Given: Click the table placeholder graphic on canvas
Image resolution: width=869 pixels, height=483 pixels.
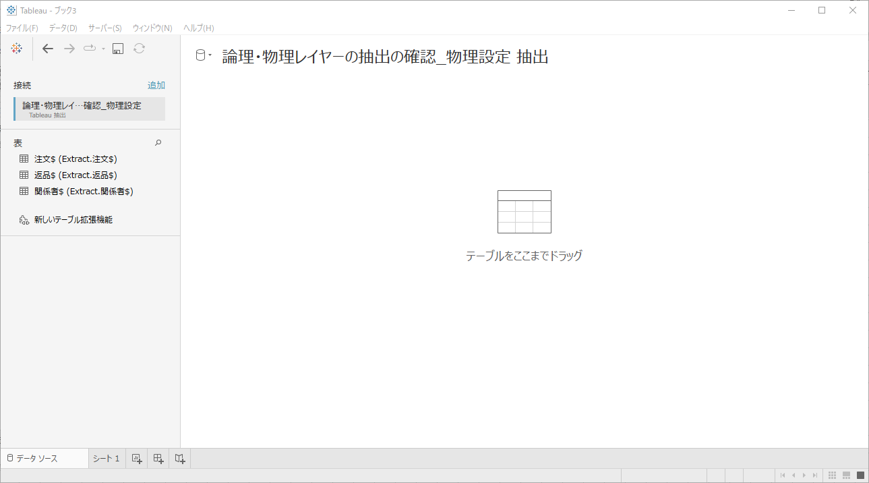Looking at the screenshot, I should (525, 212).
